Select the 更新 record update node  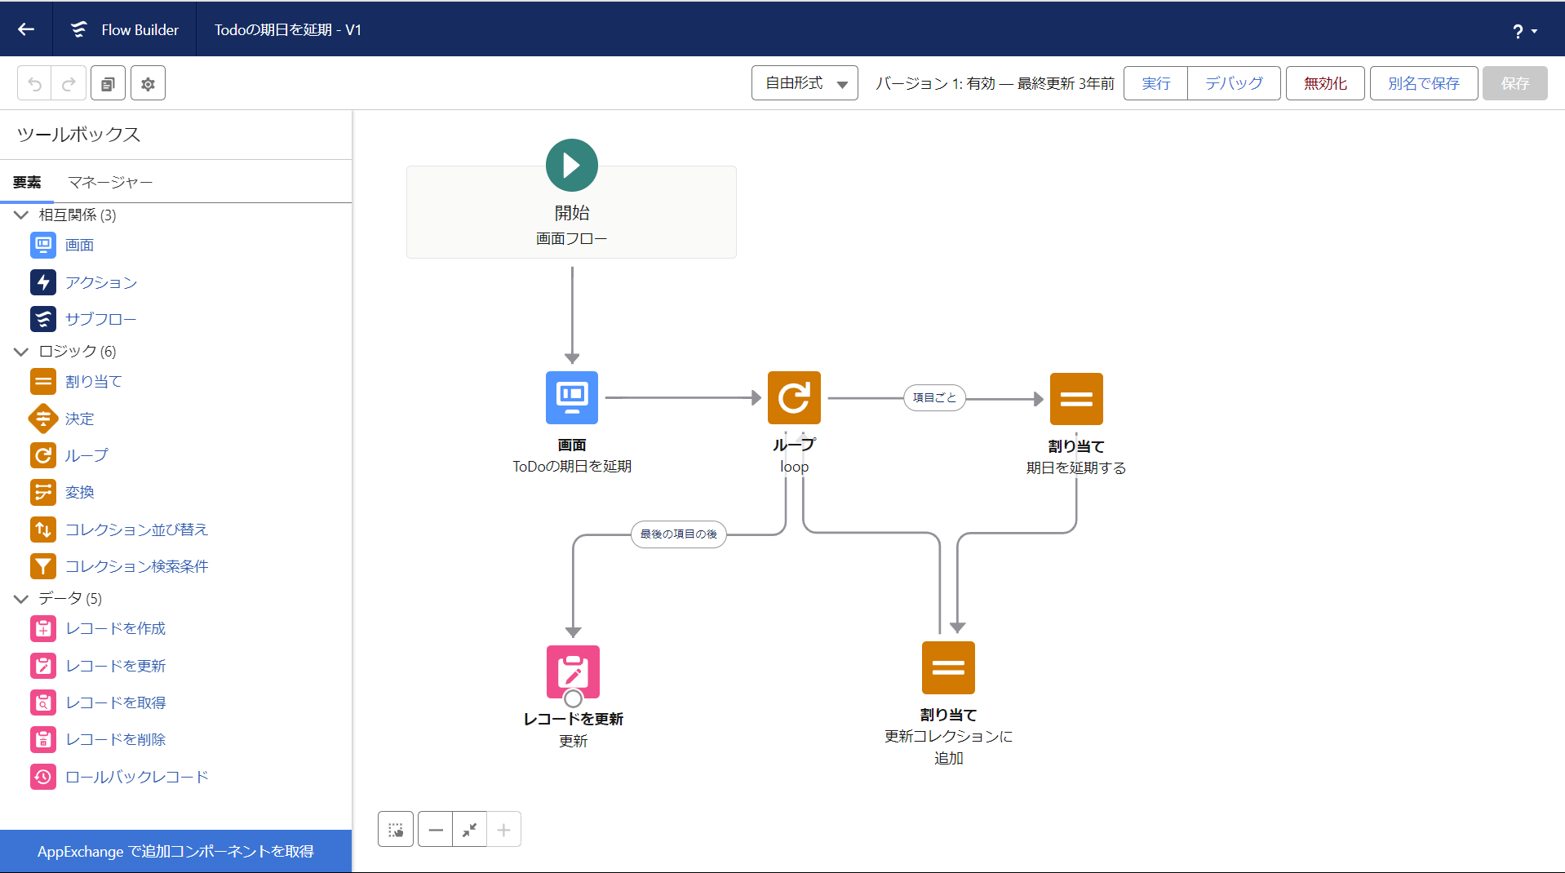pos(573,671)
